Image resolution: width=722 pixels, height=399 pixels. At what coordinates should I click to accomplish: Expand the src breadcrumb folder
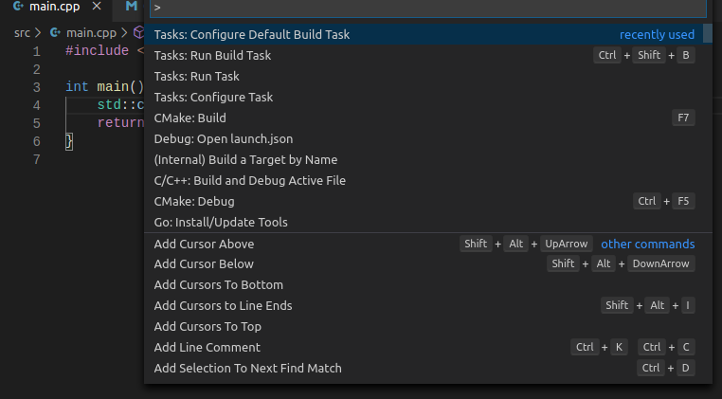22,32
